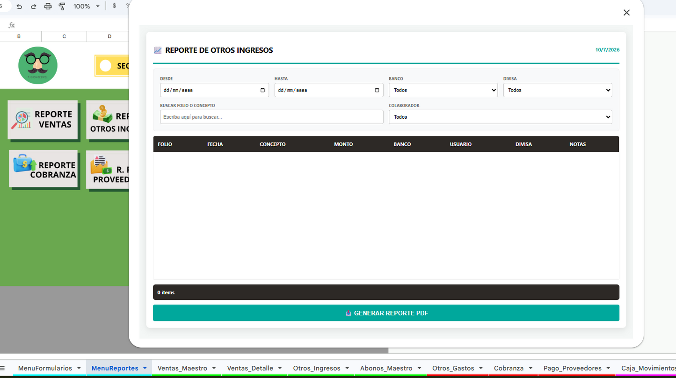Switch to Pago_Proveedores sheet tab
Image resolution: width=676 pixels, height=378 pixels.
tap(573, 368)
